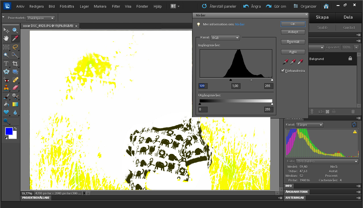Switch to the Skapa tab

(x=322, y=17)
